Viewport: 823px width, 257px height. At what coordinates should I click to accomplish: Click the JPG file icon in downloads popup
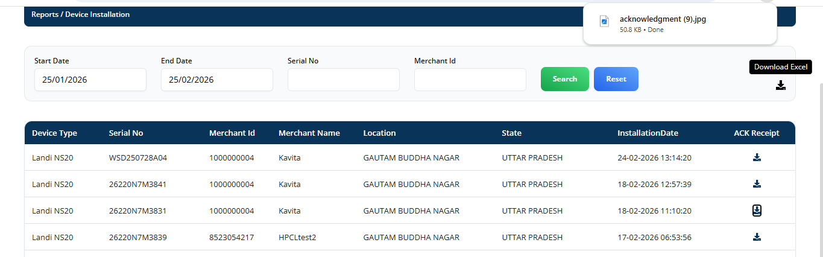[x=604, y=22]
